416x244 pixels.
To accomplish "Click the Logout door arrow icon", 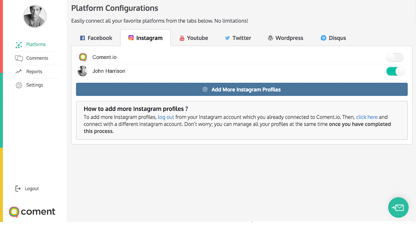I will (x=18, y=189).
